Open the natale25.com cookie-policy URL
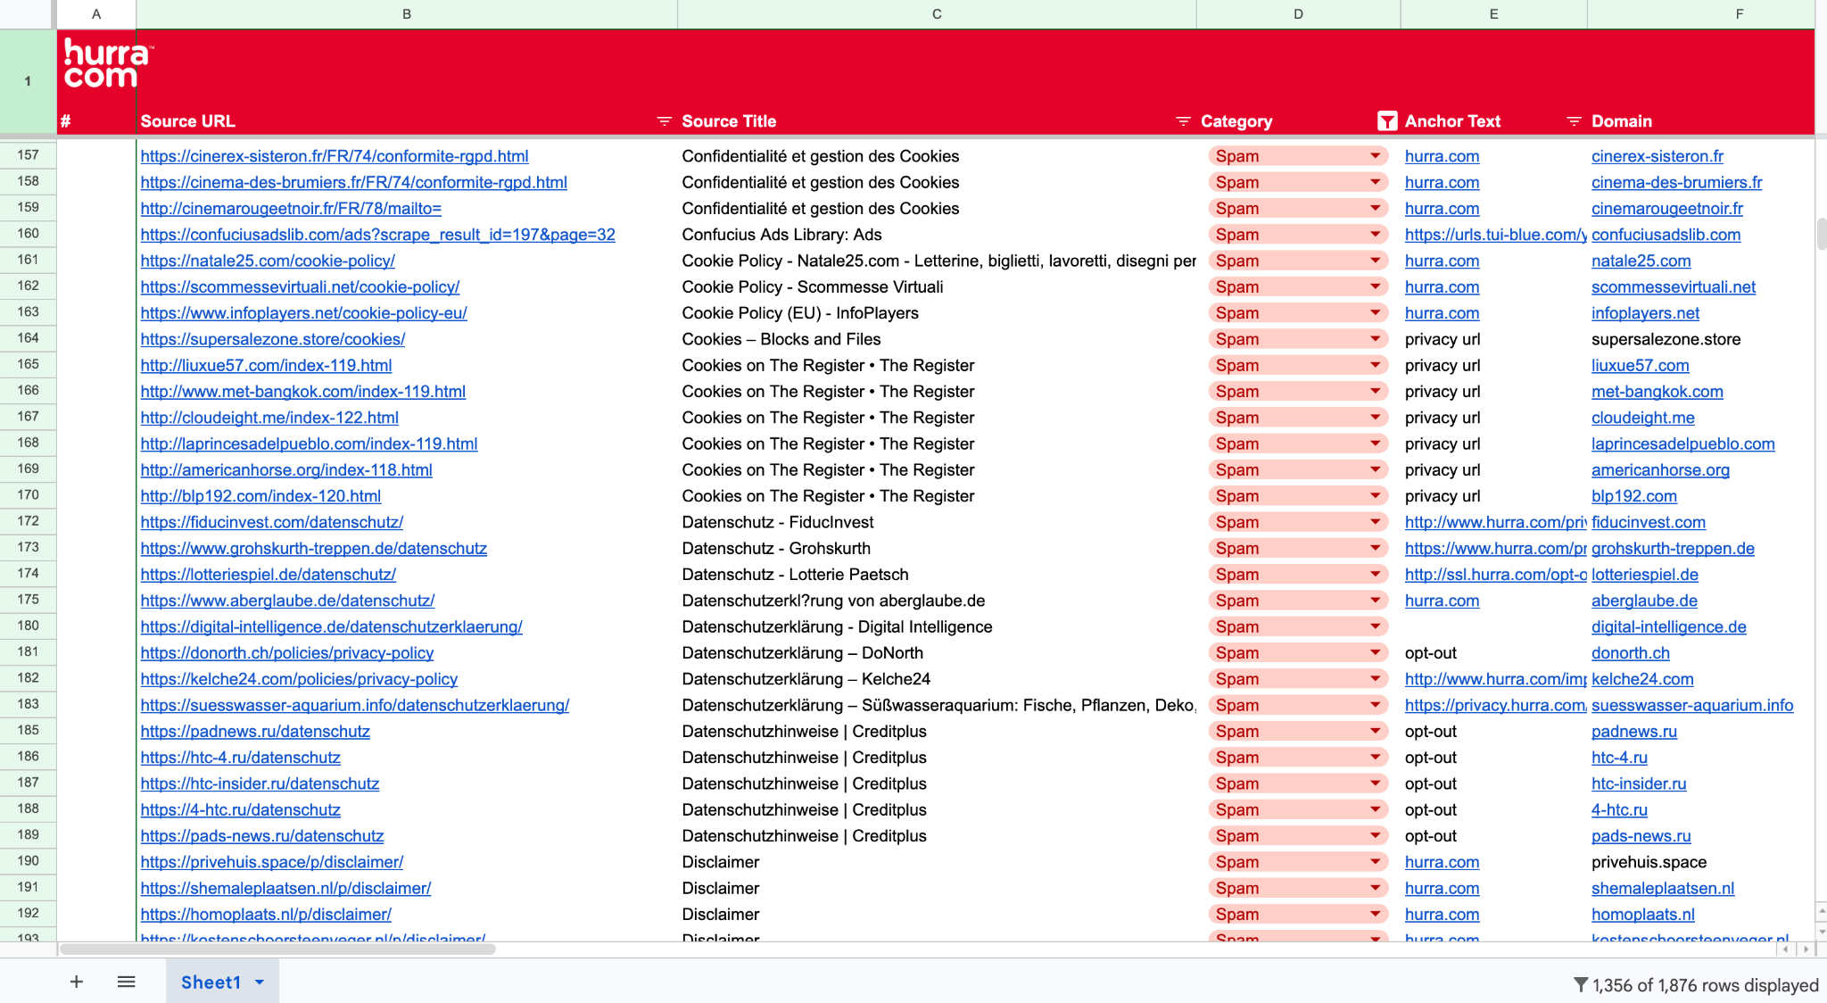Image resolution: width=1827 pixels, height=1003 pixels. (268, 261)
